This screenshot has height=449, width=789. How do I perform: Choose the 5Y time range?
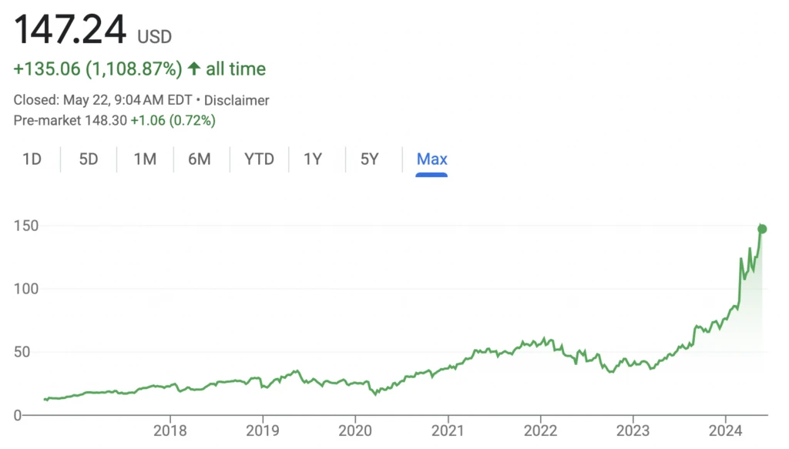point(369,159)
